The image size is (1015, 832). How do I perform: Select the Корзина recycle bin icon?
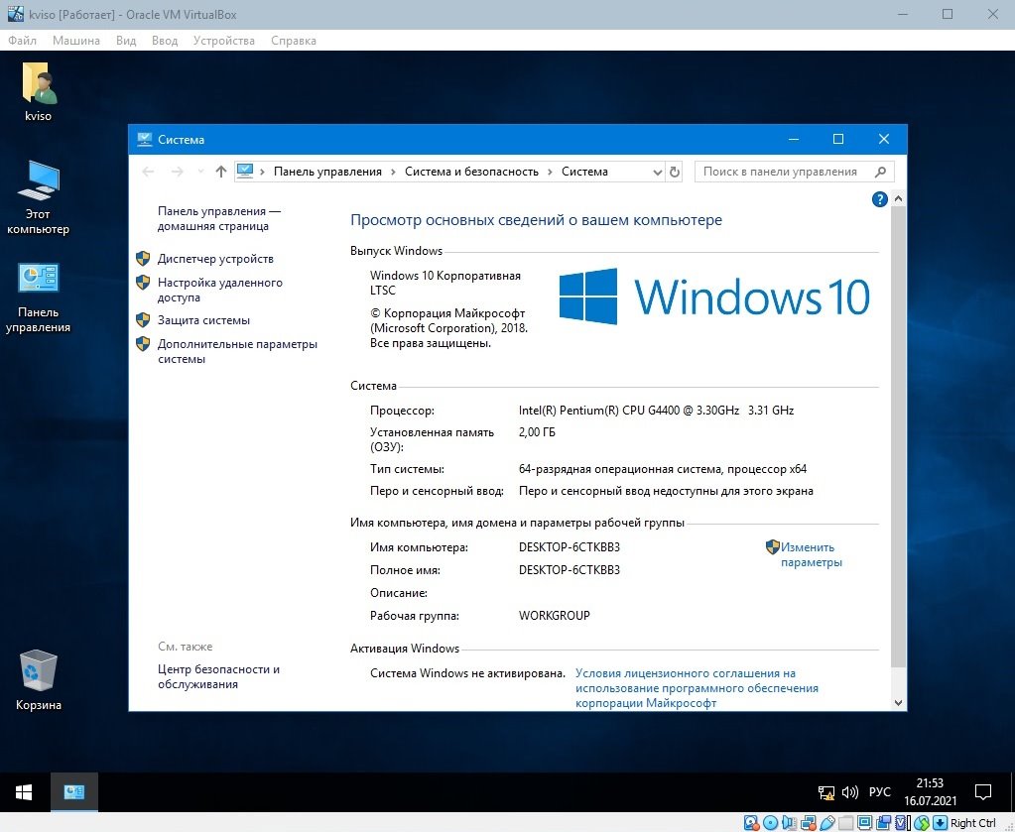[x=38, y=679]
